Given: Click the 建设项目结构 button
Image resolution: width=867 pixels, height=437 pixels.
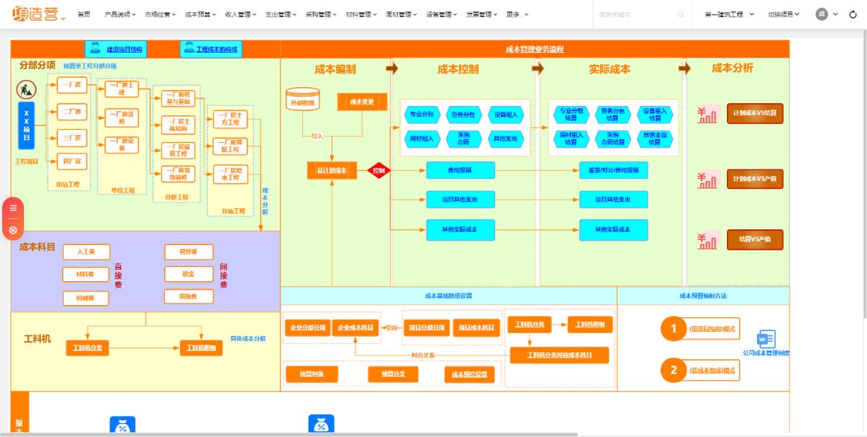Looking at the screenshot, I should [x=116, y=49].
